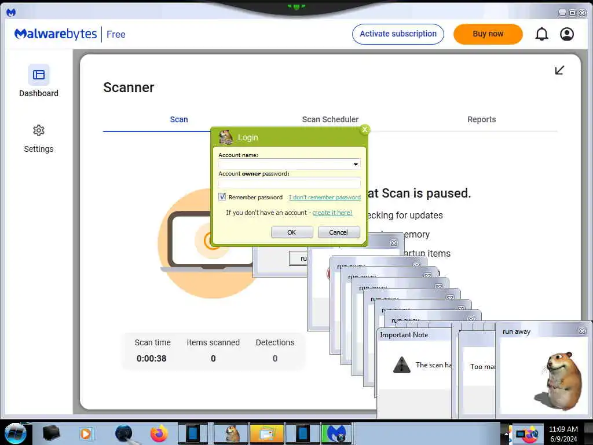Open the globe with magnifier taskbar icon
The image size is (593, 445).
pos(125,433)
